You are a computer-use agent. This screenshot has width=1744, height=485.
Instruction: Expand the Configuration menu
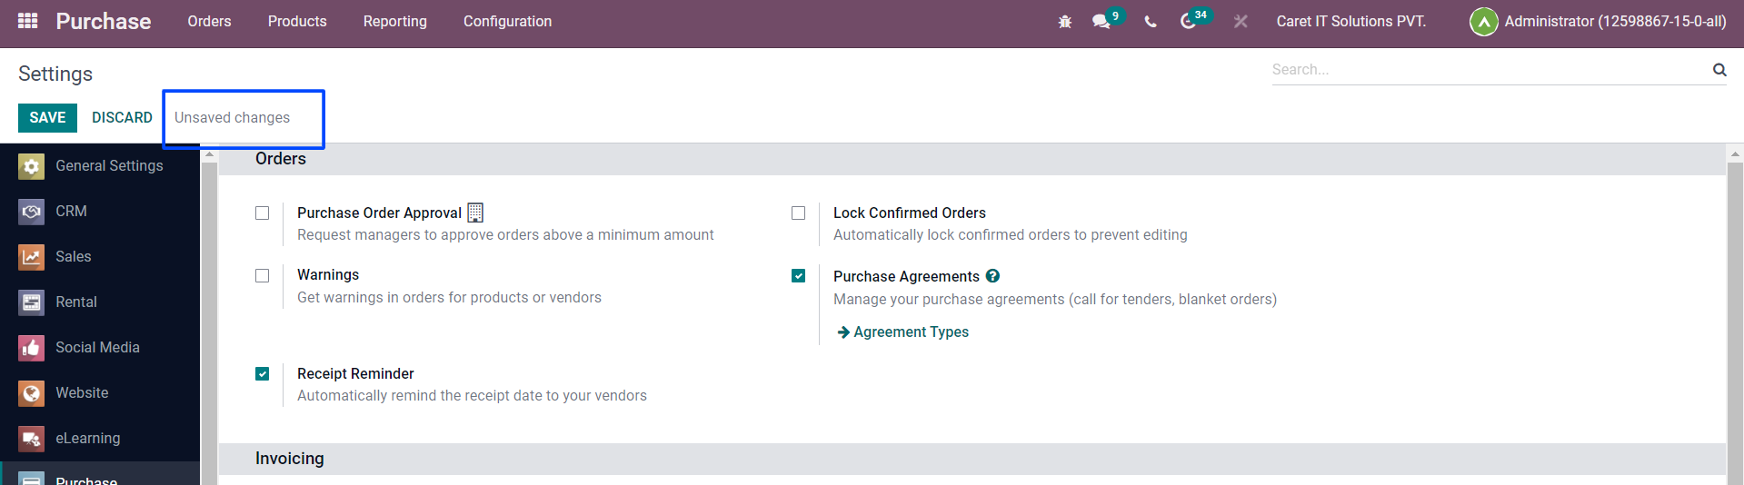pos(507,22)
